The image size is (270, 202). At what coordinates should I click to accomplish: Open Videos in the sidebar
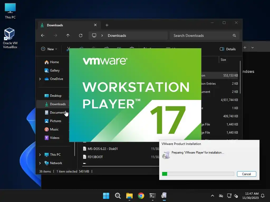[52, 138]
